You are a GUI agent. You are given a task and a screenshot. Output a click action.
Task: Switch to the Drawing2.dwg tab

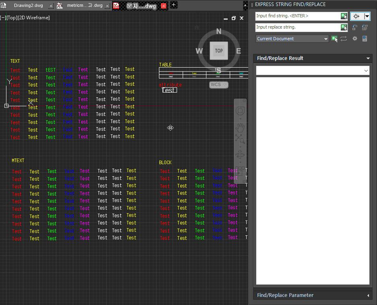click(x=28, y=6)
